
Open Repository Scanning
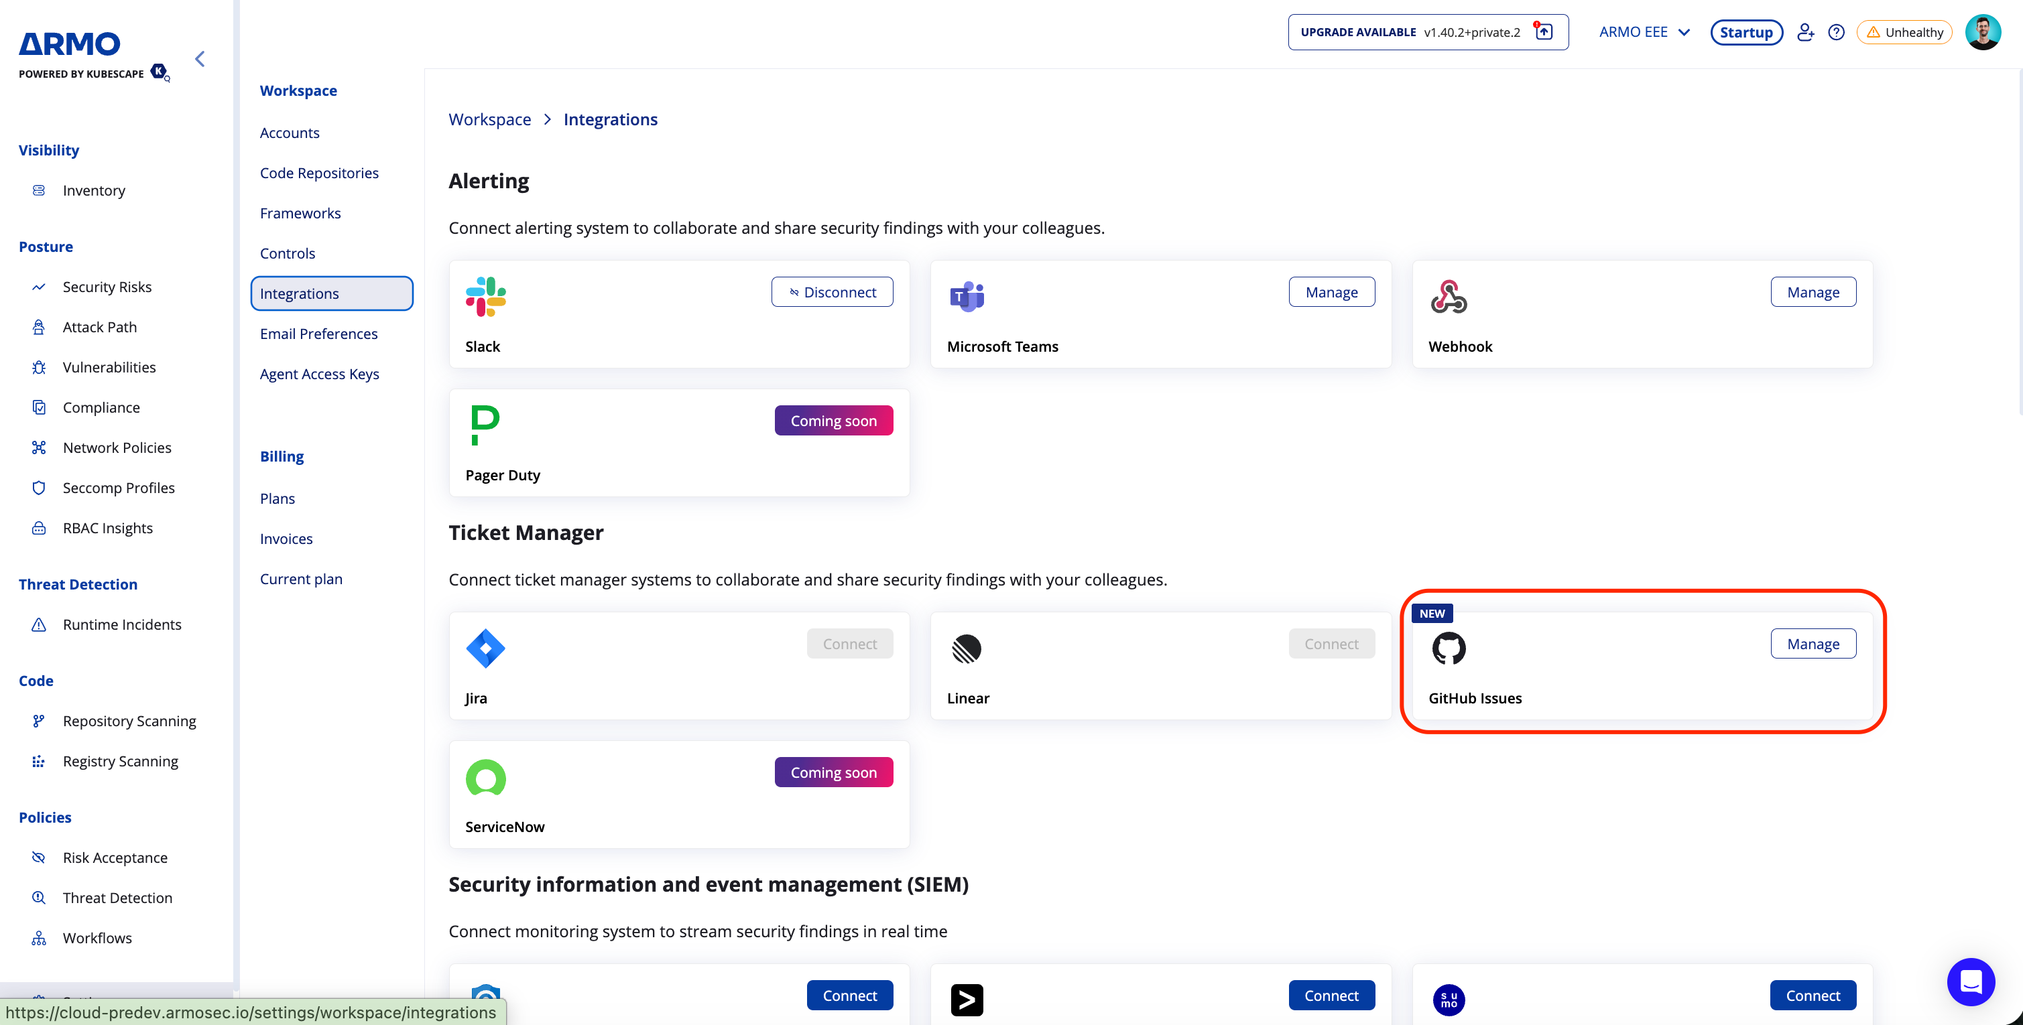[x=129, y=722]
